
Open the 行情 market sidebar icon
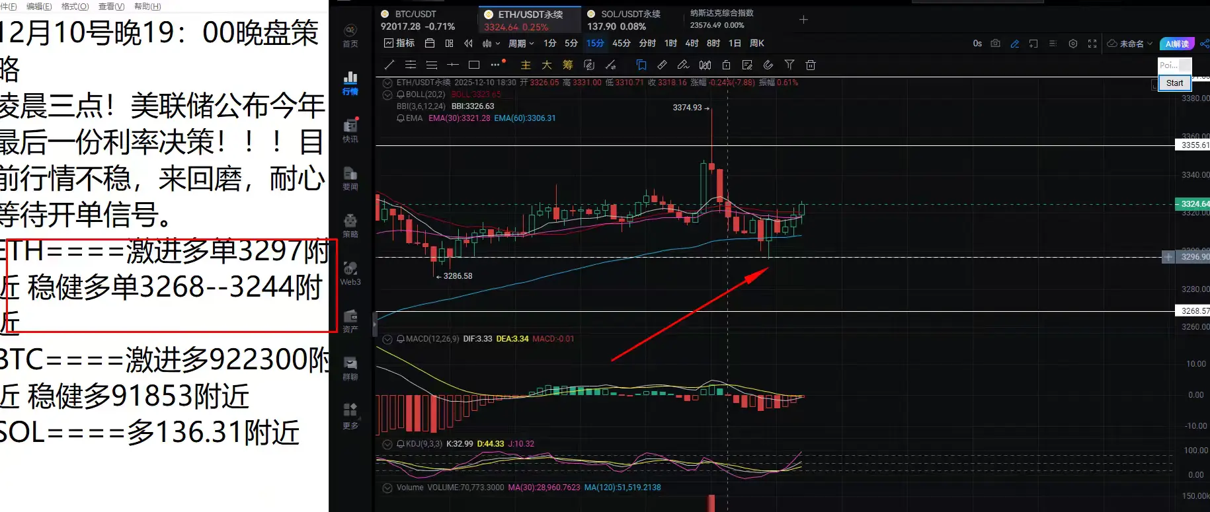click(350, 83)
